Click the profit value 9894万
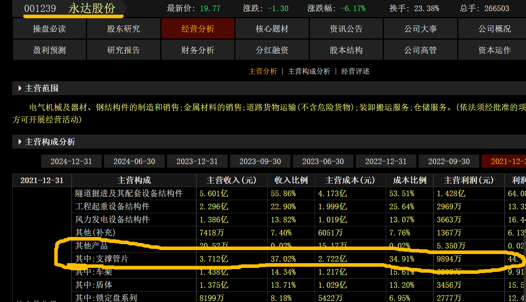 click(449, 259)
